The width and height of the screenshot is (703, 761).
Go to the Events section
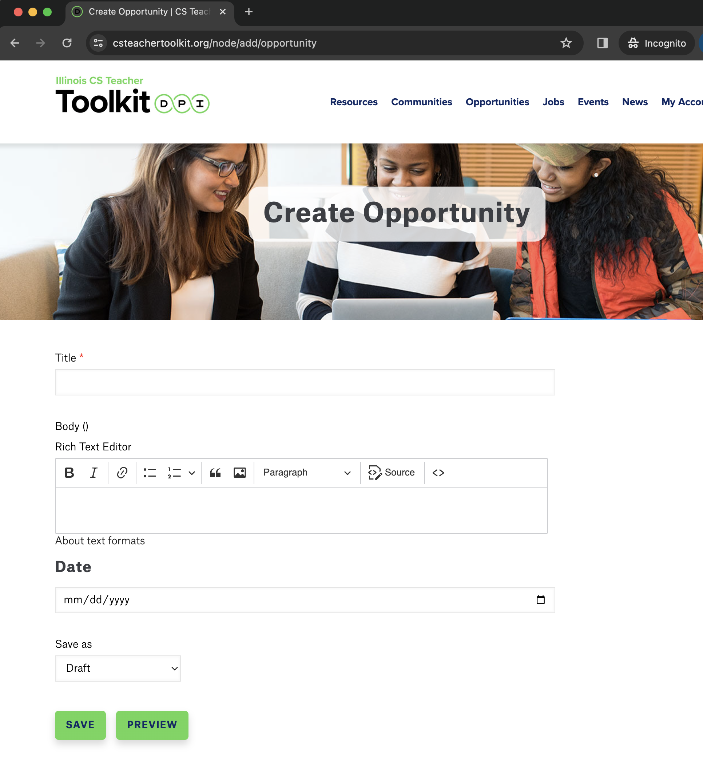tap(593, 102)
